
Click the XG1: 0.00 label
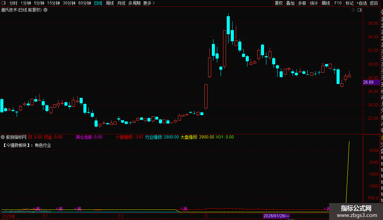(x=225, y=137)
